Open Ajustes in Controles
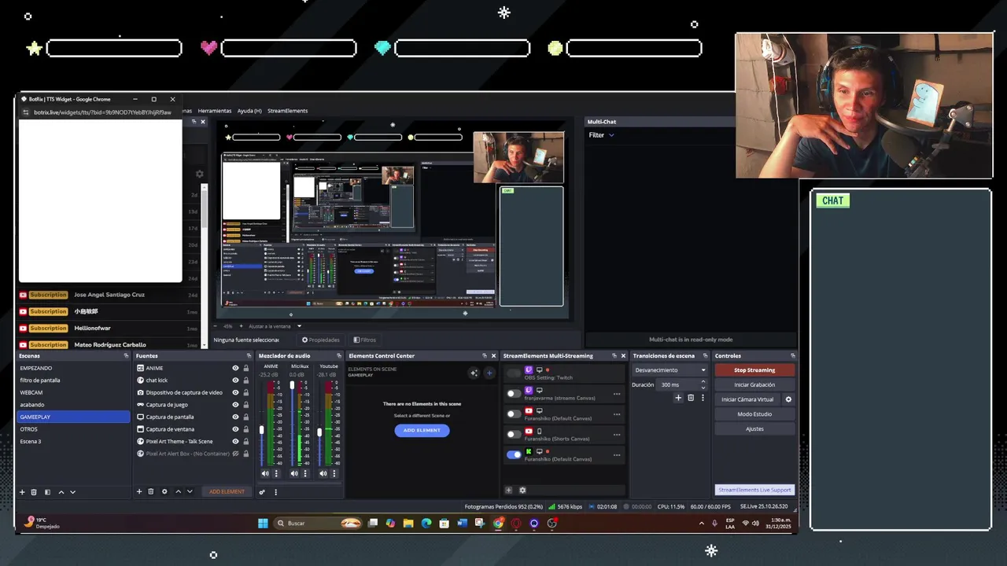1007x566 pixels. 754,429
